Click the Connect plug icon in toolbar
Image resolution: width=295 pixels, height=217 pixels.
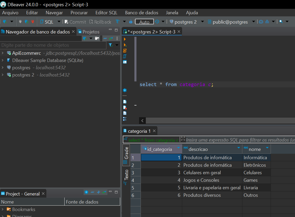(x=20, y=22)
